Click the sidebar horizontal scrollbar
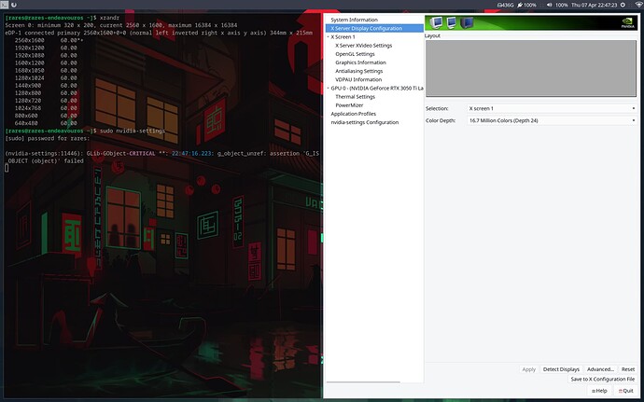This screenshot has width=644, height=402. [x=363, y=382]
